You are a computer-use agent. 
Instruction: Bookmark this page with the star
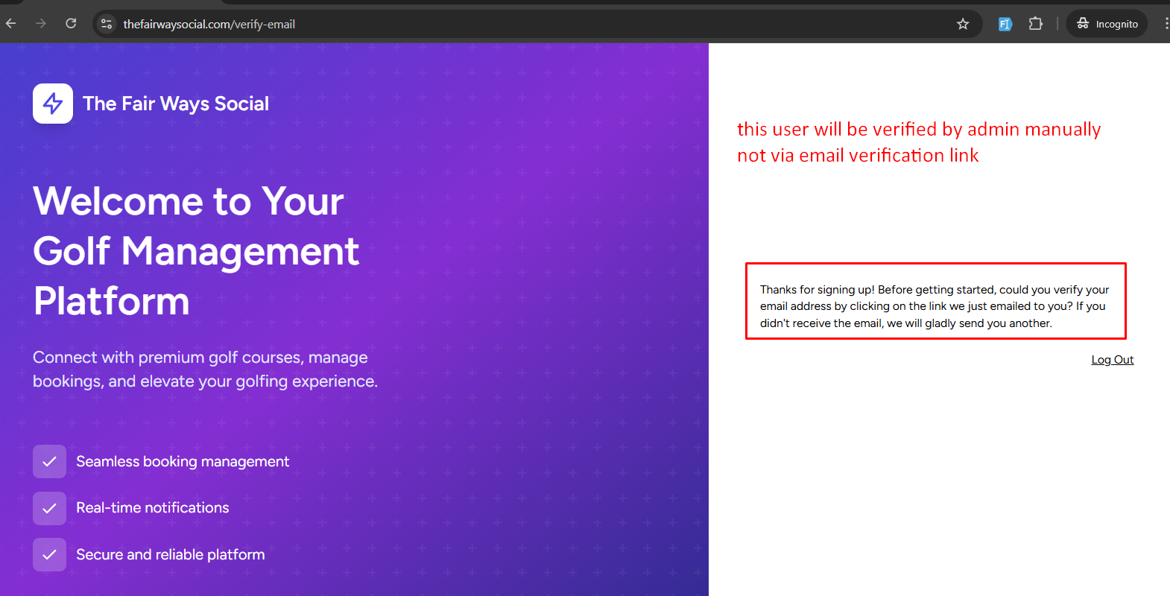coord(963,24)
